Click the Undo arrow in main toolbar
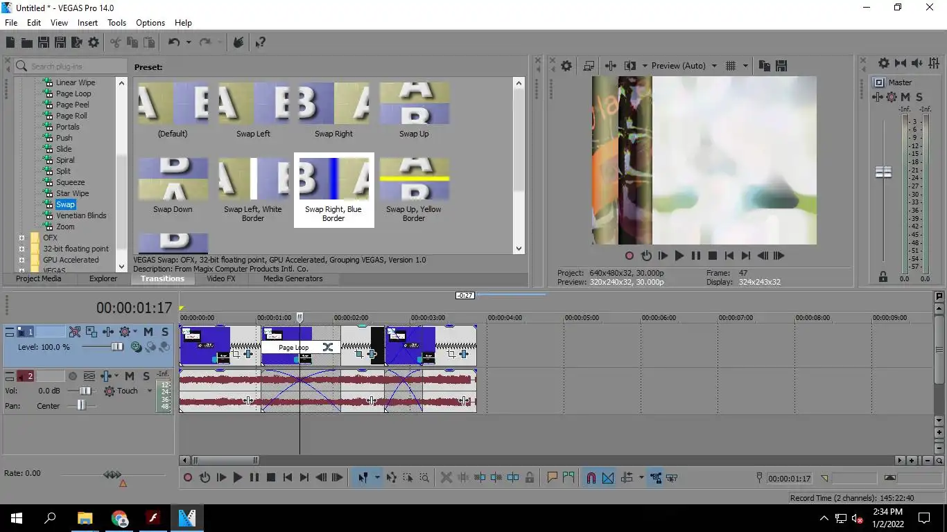The image size is (947, 532). [173, 42]
